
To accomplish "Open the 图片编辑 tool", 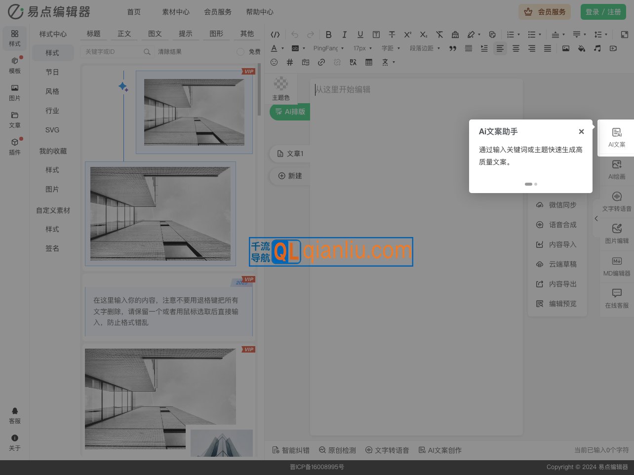I will [617, 233].
